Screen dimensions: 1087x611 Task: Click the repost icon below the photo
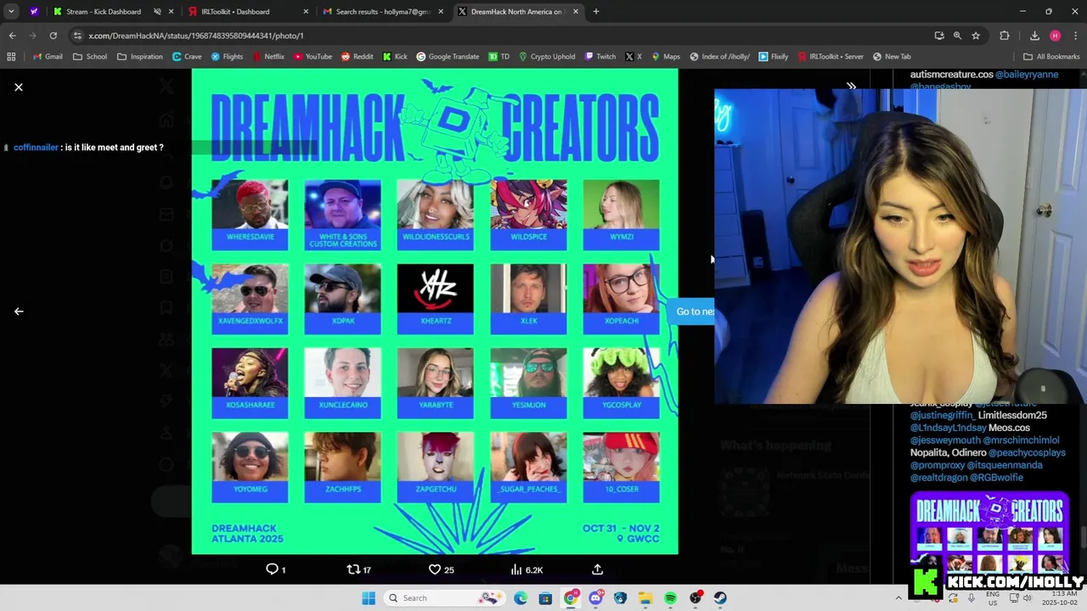353,569
